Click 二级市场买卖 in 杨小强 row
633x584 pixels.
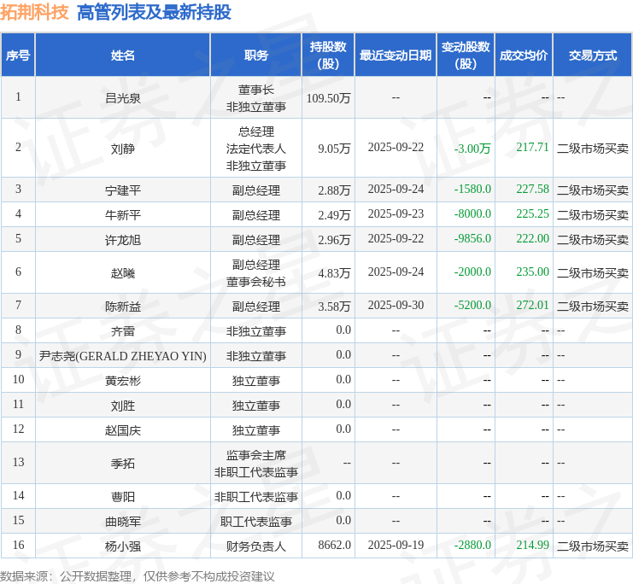(x=593, y=546)
